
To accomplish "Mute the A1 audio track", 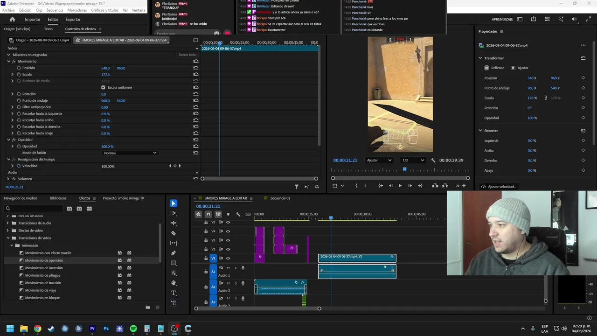I will coord(228,268).
